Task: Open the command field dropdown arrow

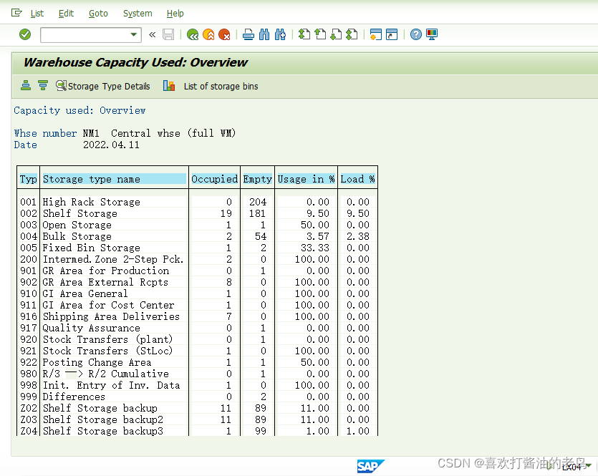Action: [132, 34]
